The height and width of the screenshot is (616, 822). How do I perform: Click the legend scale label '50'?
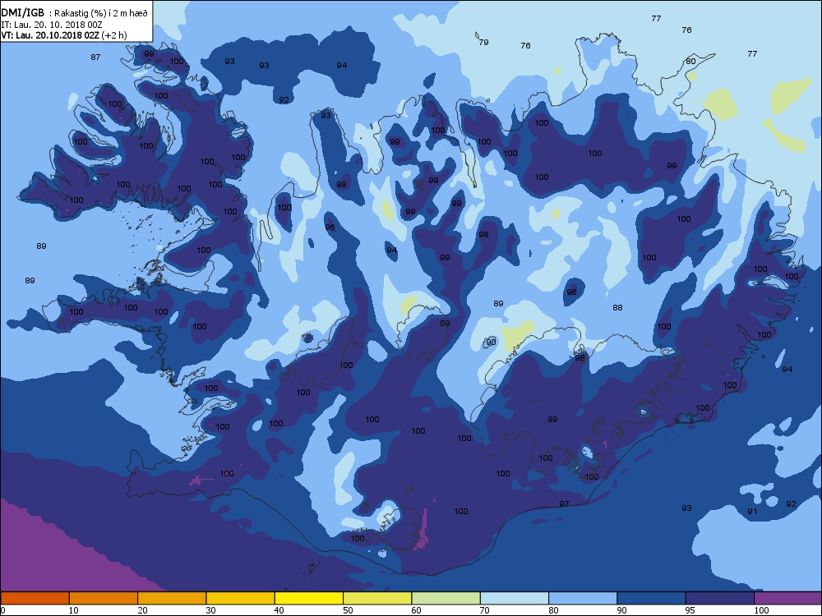click(x=348, y=610)
